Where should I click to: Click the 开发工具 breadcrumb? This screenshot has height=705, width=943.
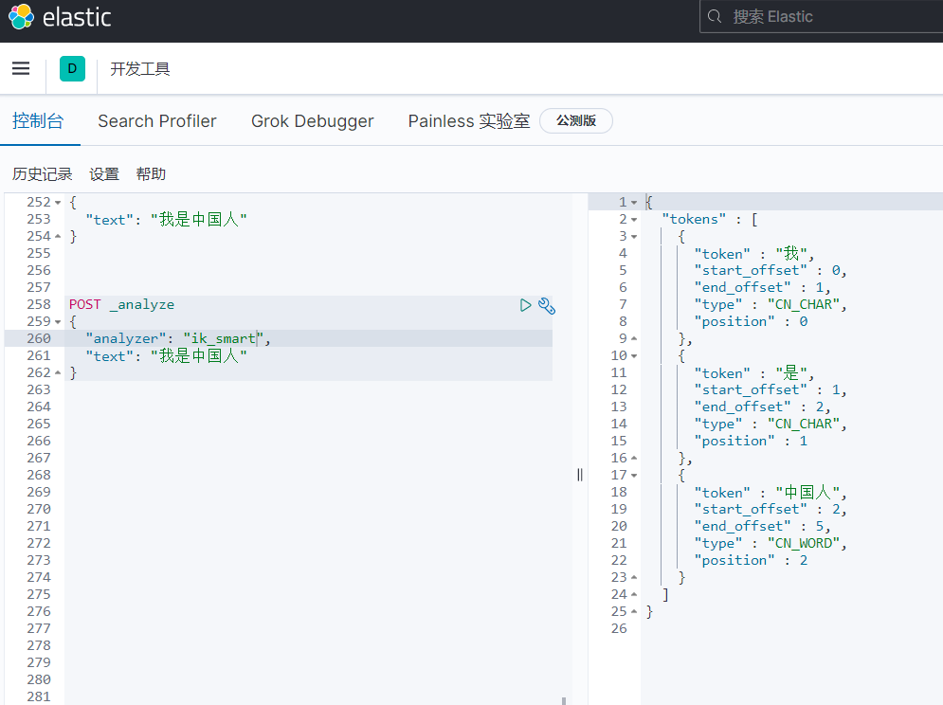(140, 69)
